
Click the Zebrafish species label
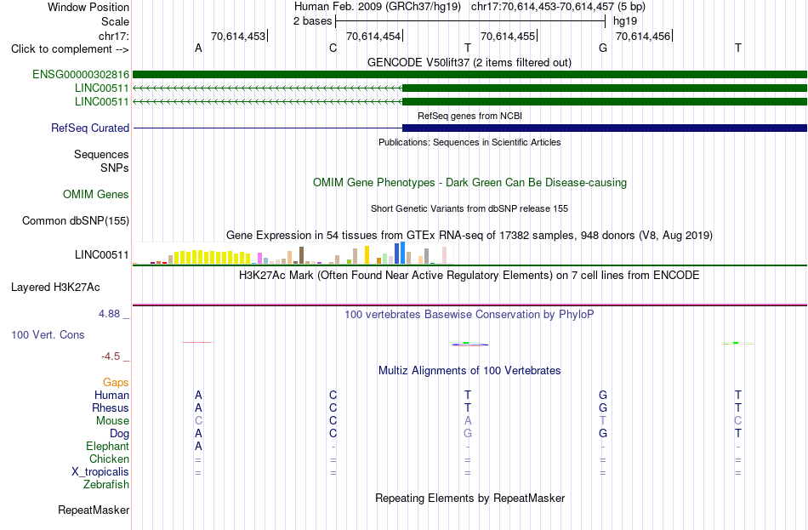coord(106,484)
